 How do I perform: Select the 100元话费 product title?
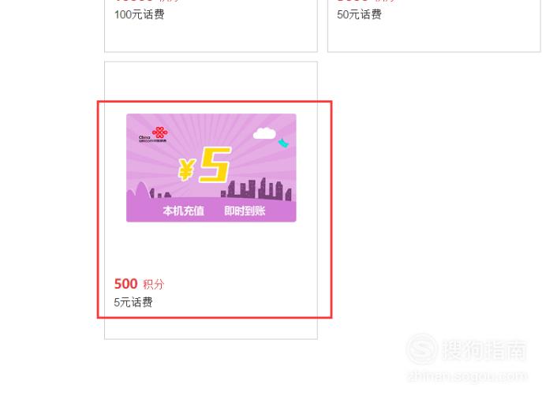click(x=140, y=15)
